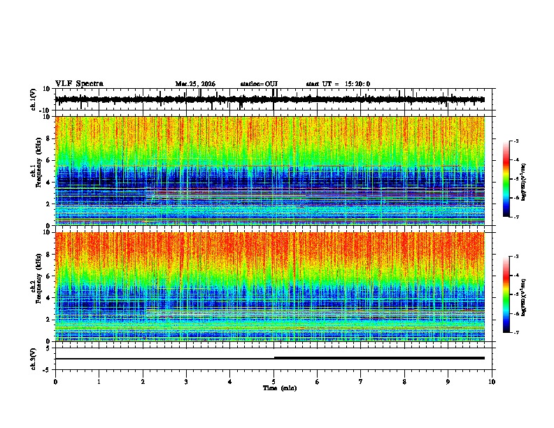Click "-3" on the ch.1 color scale
This screenshot has height=428, width=554.
[x=516, y=141]
